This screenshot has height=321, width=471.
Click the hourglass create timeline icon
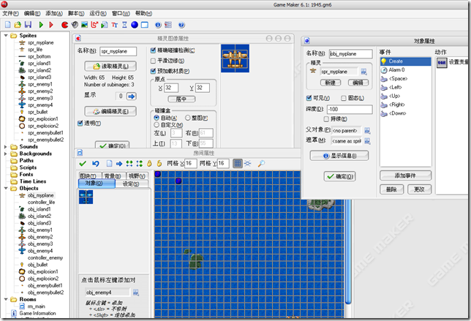pos(124,25)
